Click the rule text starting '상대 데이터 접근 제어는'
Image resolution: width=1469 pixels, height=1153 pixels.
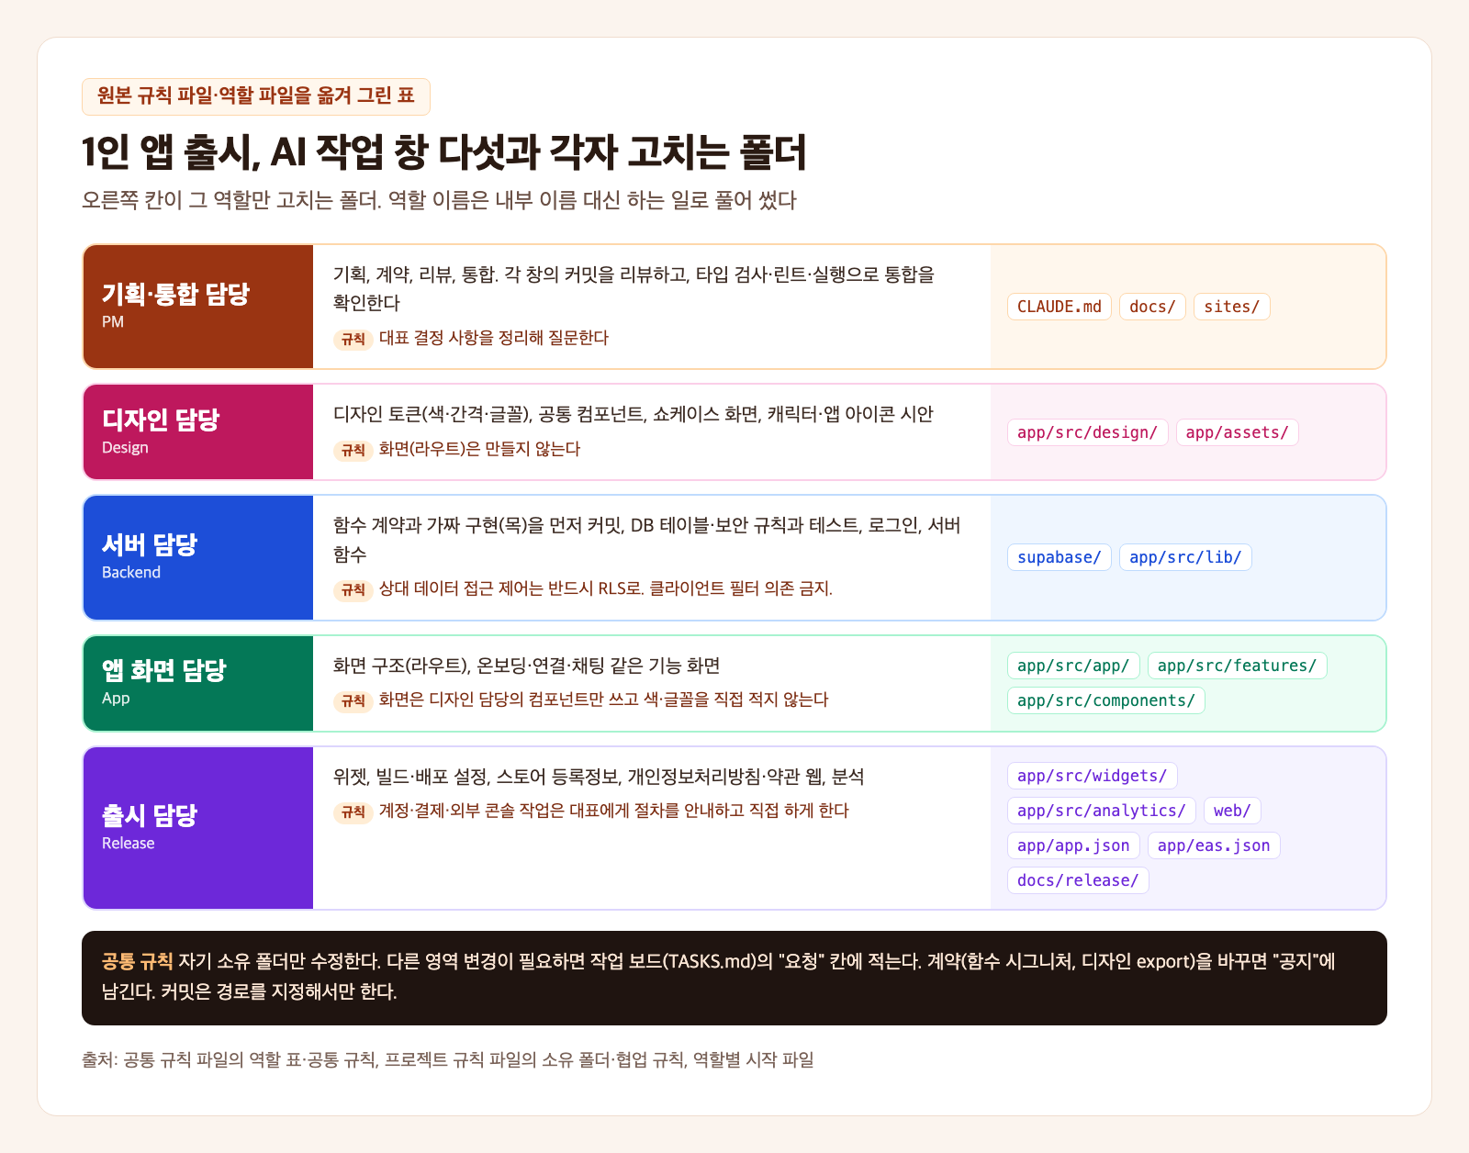[606, 588]
